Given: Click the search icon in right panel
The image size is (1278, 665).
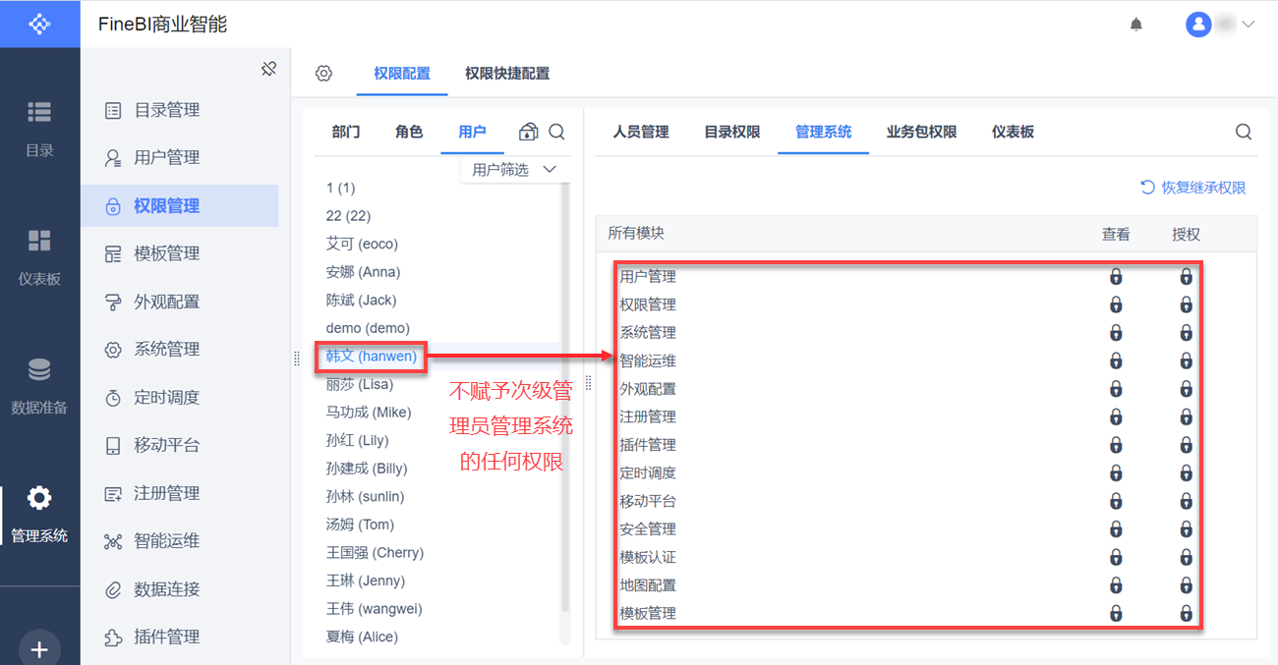Looking at the screenshot, I should (x=1244, y=132).
